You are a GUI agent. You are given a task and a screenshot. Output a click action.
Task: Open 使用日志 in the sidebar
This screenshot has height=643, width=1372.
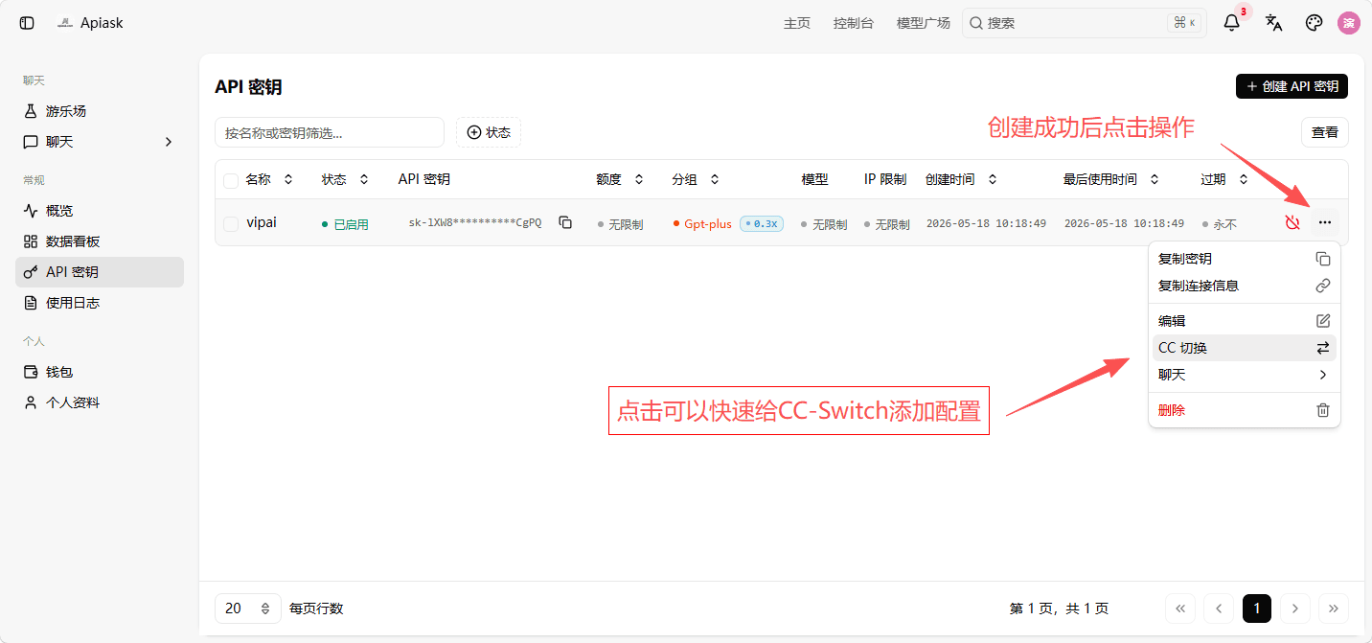[x=100, y=303]
